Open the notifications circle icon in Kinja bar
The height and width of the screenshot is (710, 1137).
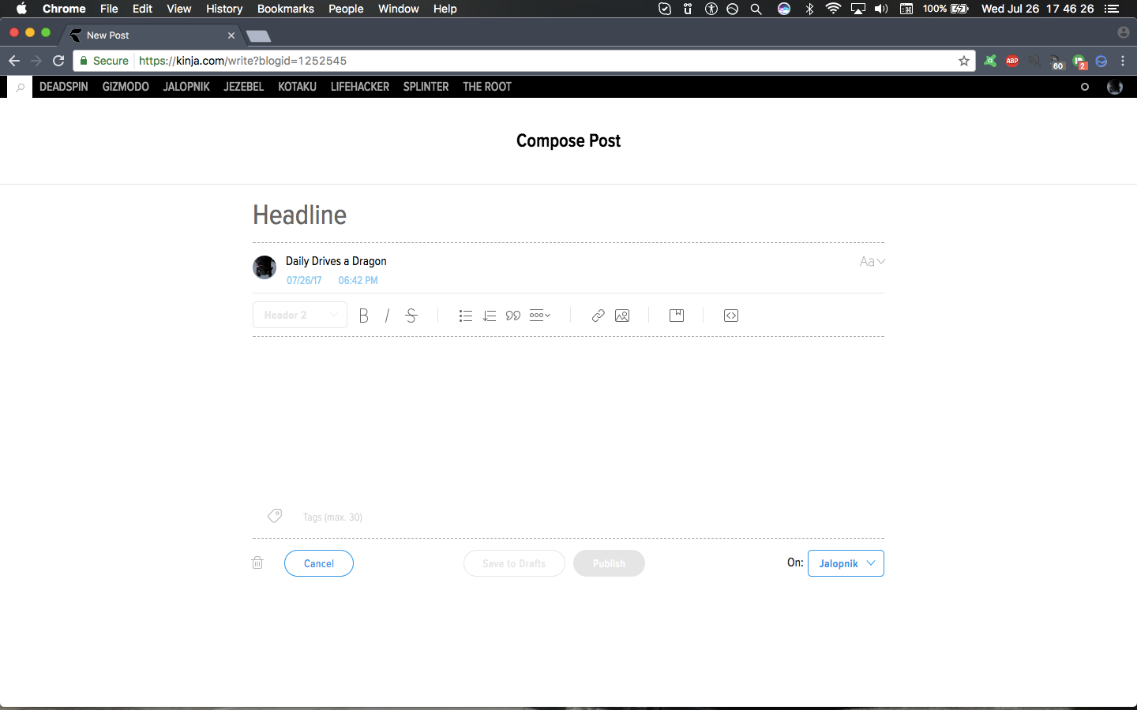(x=1085, y=87)
